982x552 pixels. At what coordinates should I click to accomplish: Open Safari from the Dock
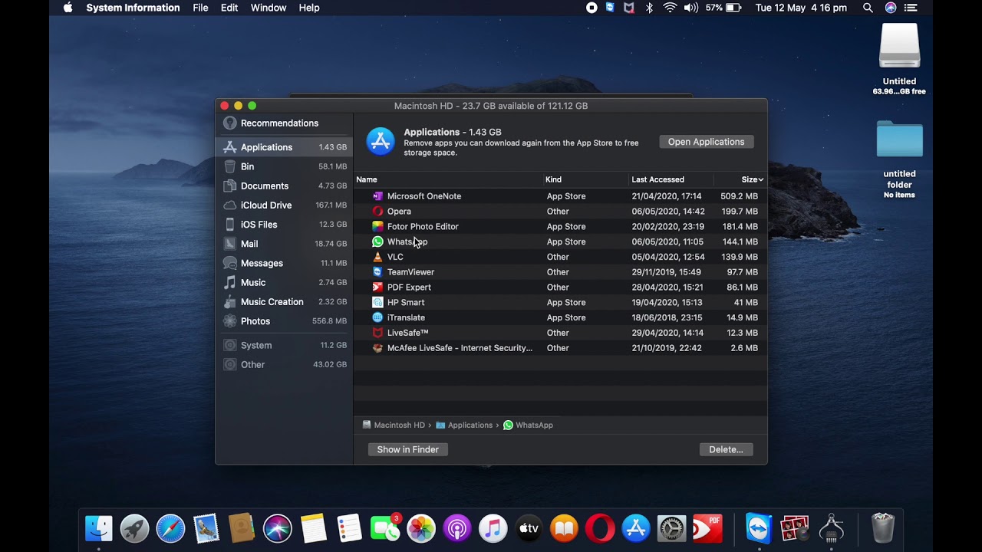pos(170,528)
